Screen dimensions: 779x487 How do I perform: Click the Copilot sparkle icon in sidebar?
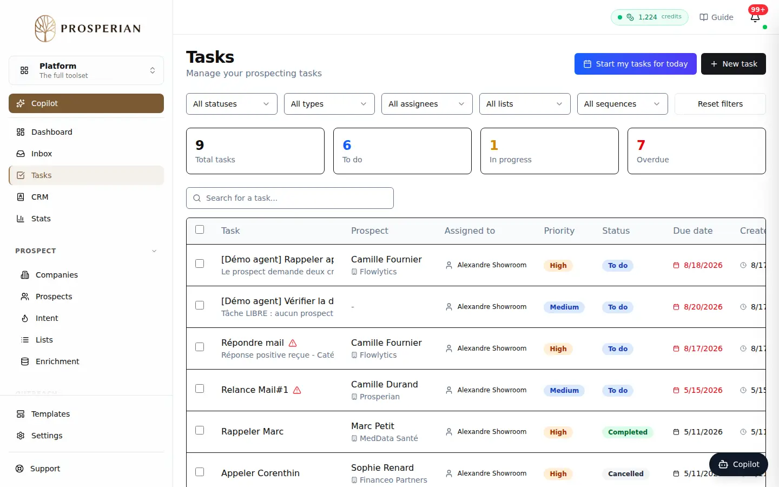[21, 103]
